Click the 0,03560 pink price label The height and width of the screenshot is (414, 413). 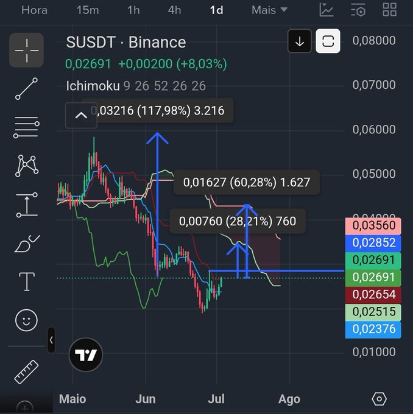point(373,225)
